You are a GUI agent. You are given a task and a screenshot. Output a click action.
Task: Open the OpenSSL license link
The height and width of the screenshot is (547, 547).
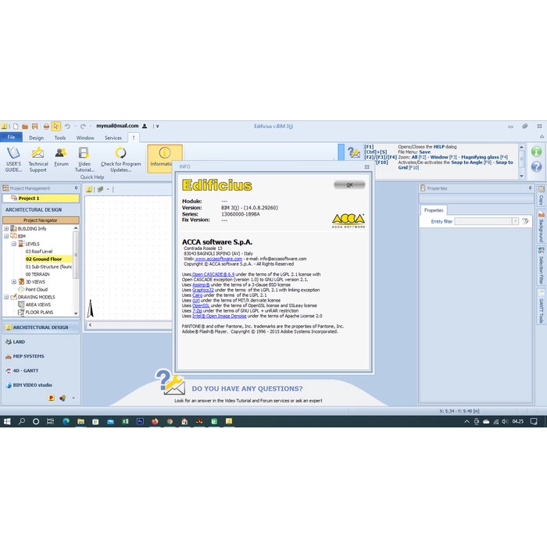201,306
